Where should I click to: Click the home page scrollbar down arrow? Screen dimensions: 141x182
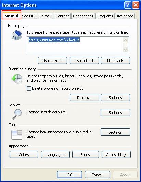tap(126, 50)
